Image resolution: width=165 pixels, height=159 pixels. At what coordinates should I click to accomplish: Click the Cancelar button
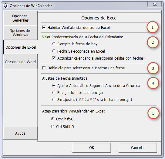138,148
